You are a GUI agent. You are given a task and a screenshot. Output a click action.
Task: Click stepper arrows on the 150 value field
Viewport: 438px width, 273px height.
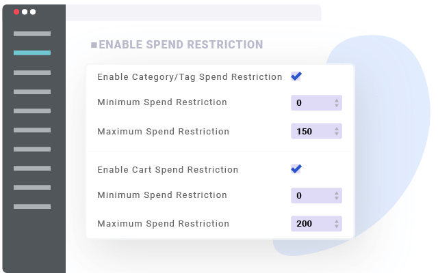[337, 131]
